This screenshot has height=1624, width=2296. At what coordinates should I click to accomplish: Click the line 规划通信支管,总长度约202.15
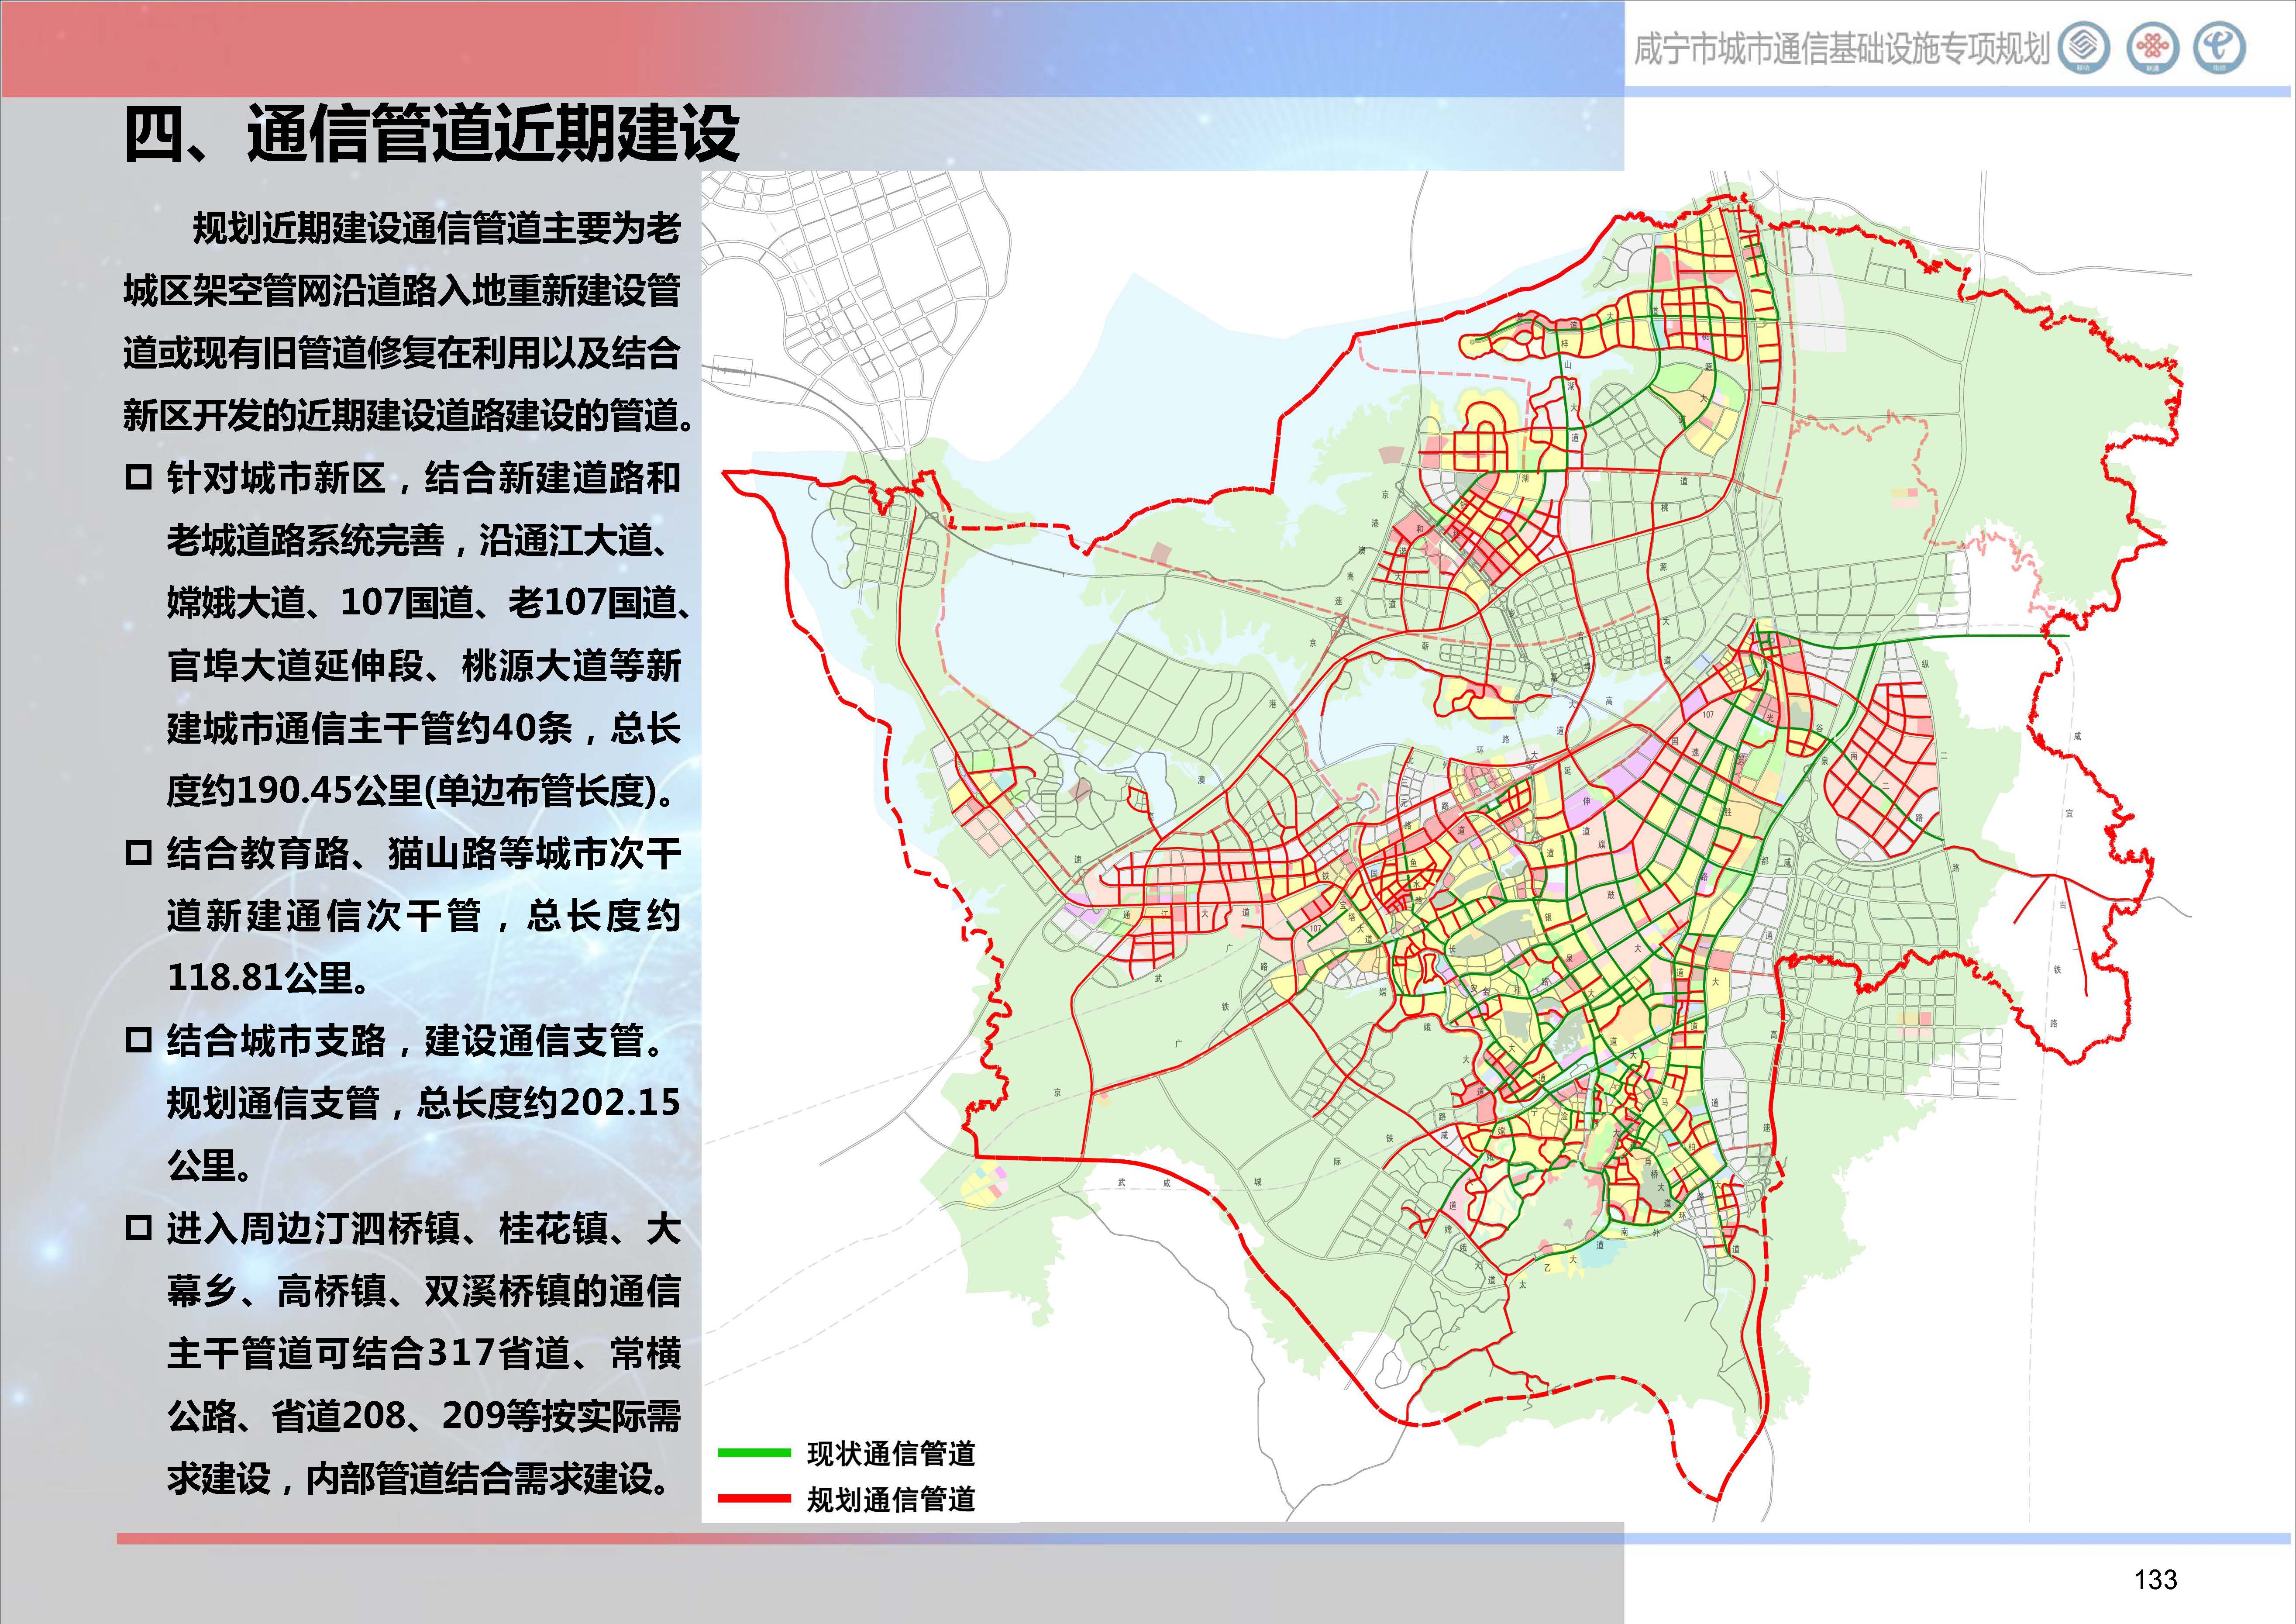(423, 1102)
